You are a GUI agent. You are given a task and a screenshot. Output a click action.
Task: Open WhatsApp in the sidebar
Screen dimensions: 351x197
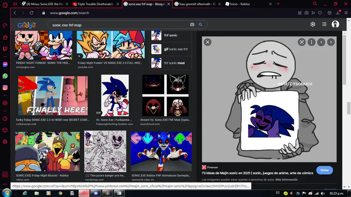5,76
